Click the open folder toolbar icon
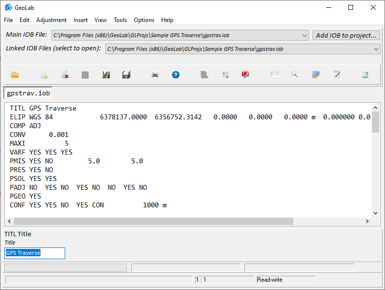Viewport: 385px width, 290px height. [x=15, y=75]
